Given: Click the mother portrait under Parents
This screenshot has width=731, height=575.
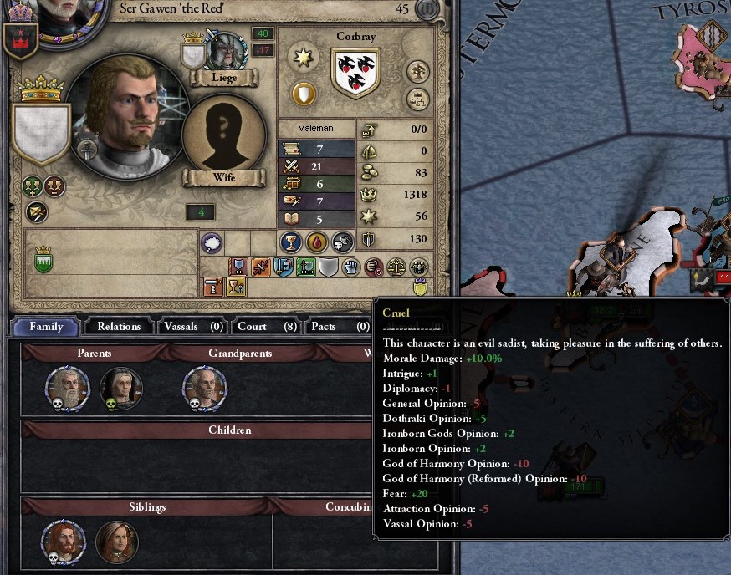Looking at the screenshot, I should pyautogui.click(x=121, y=389).
